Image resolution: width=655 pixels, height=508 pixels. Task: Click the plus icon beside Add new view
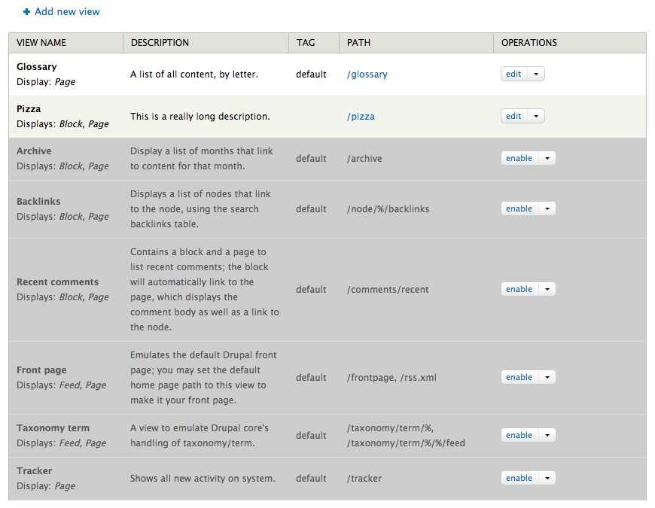pyautogui.click(x=27, y=12)
